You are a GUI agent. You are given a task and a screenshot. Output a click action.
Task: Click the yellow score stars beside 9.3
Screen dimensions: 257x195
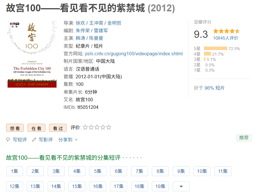click(x=227, y=31)
